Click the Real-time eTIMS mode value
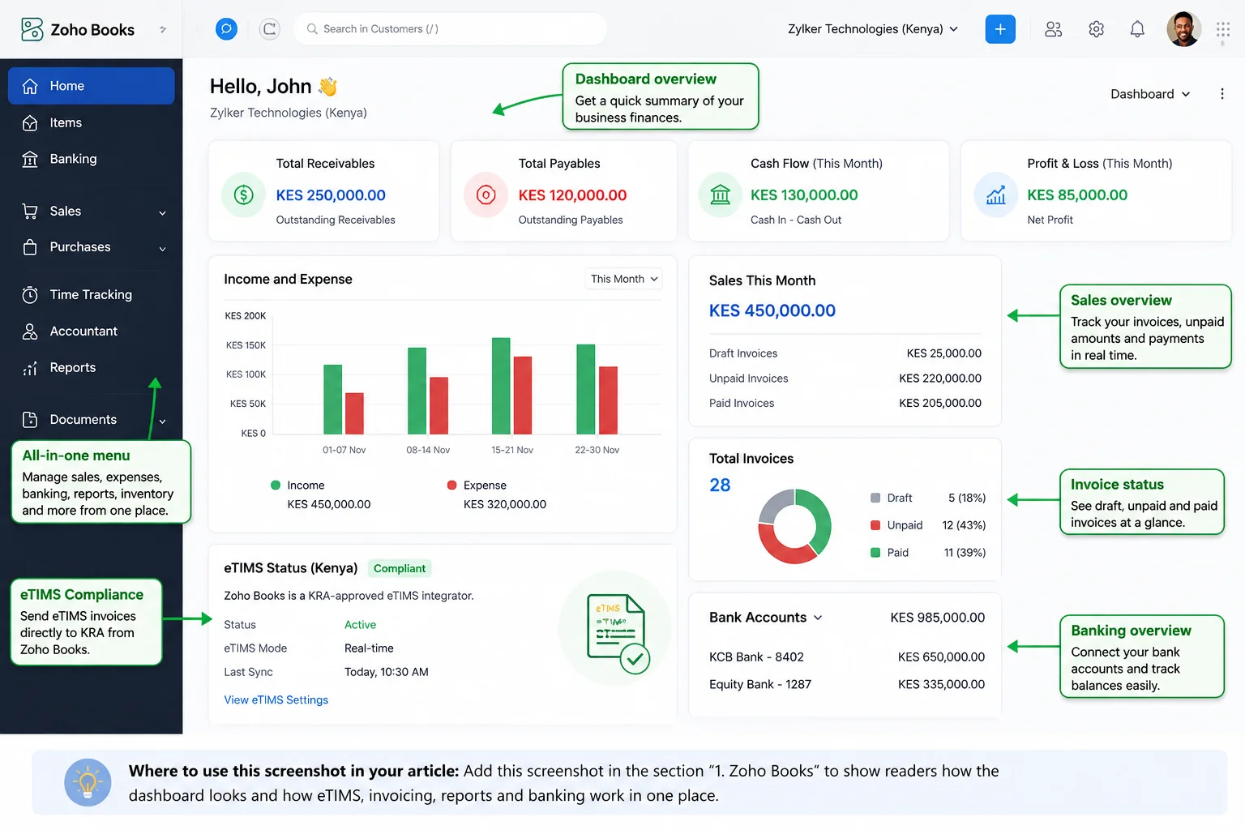 click(369, 648)
